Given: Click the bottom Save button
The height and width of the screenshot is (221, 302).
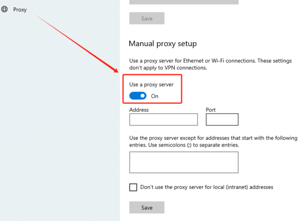Looking at the screenshot, I should tap(147, 208).
